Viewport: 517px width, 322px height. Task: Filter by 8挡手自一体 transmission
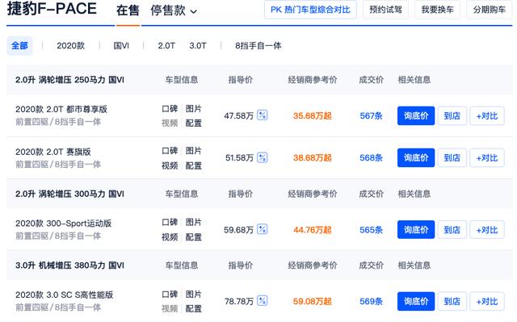pos(258,45)
